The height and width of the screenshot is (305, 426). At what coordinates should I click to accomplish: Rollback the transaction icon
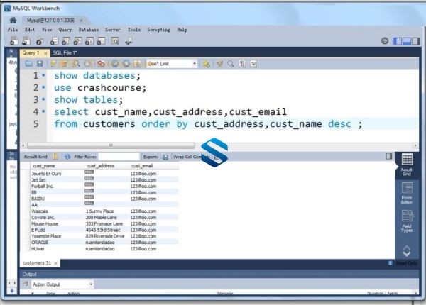point(126,64)
